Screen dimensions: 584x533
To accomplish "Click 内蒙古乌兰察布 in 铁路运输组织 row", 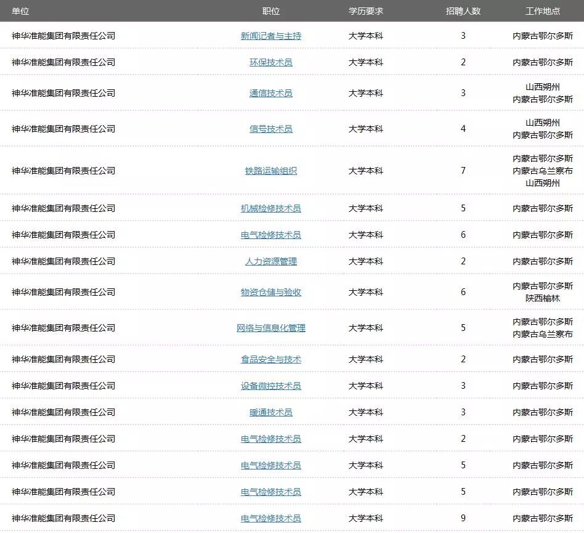I will (x=543, y=171).
